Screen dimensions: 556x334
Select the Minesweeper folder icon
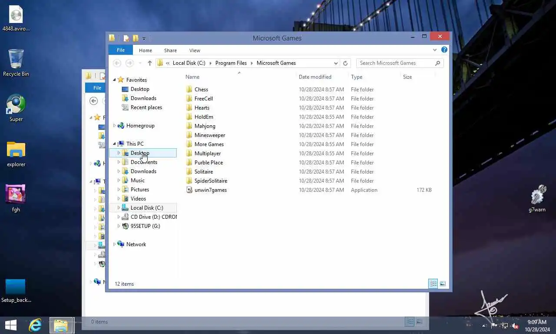pyautogui.click(x=189, y=135)
